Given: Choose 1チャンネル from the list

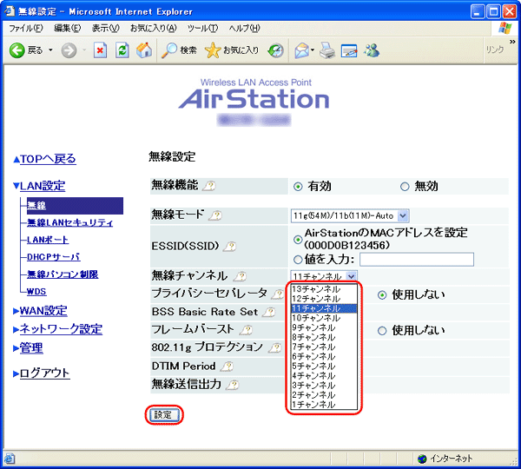Looking at the screenshot, I should point(324,405).
